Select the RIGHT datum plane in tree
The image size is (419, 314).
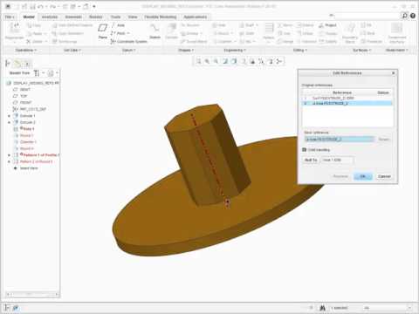(25, 90)
